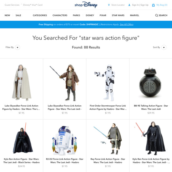
Task: Open the Guest Services link
Action: click(x=12, y=5)
